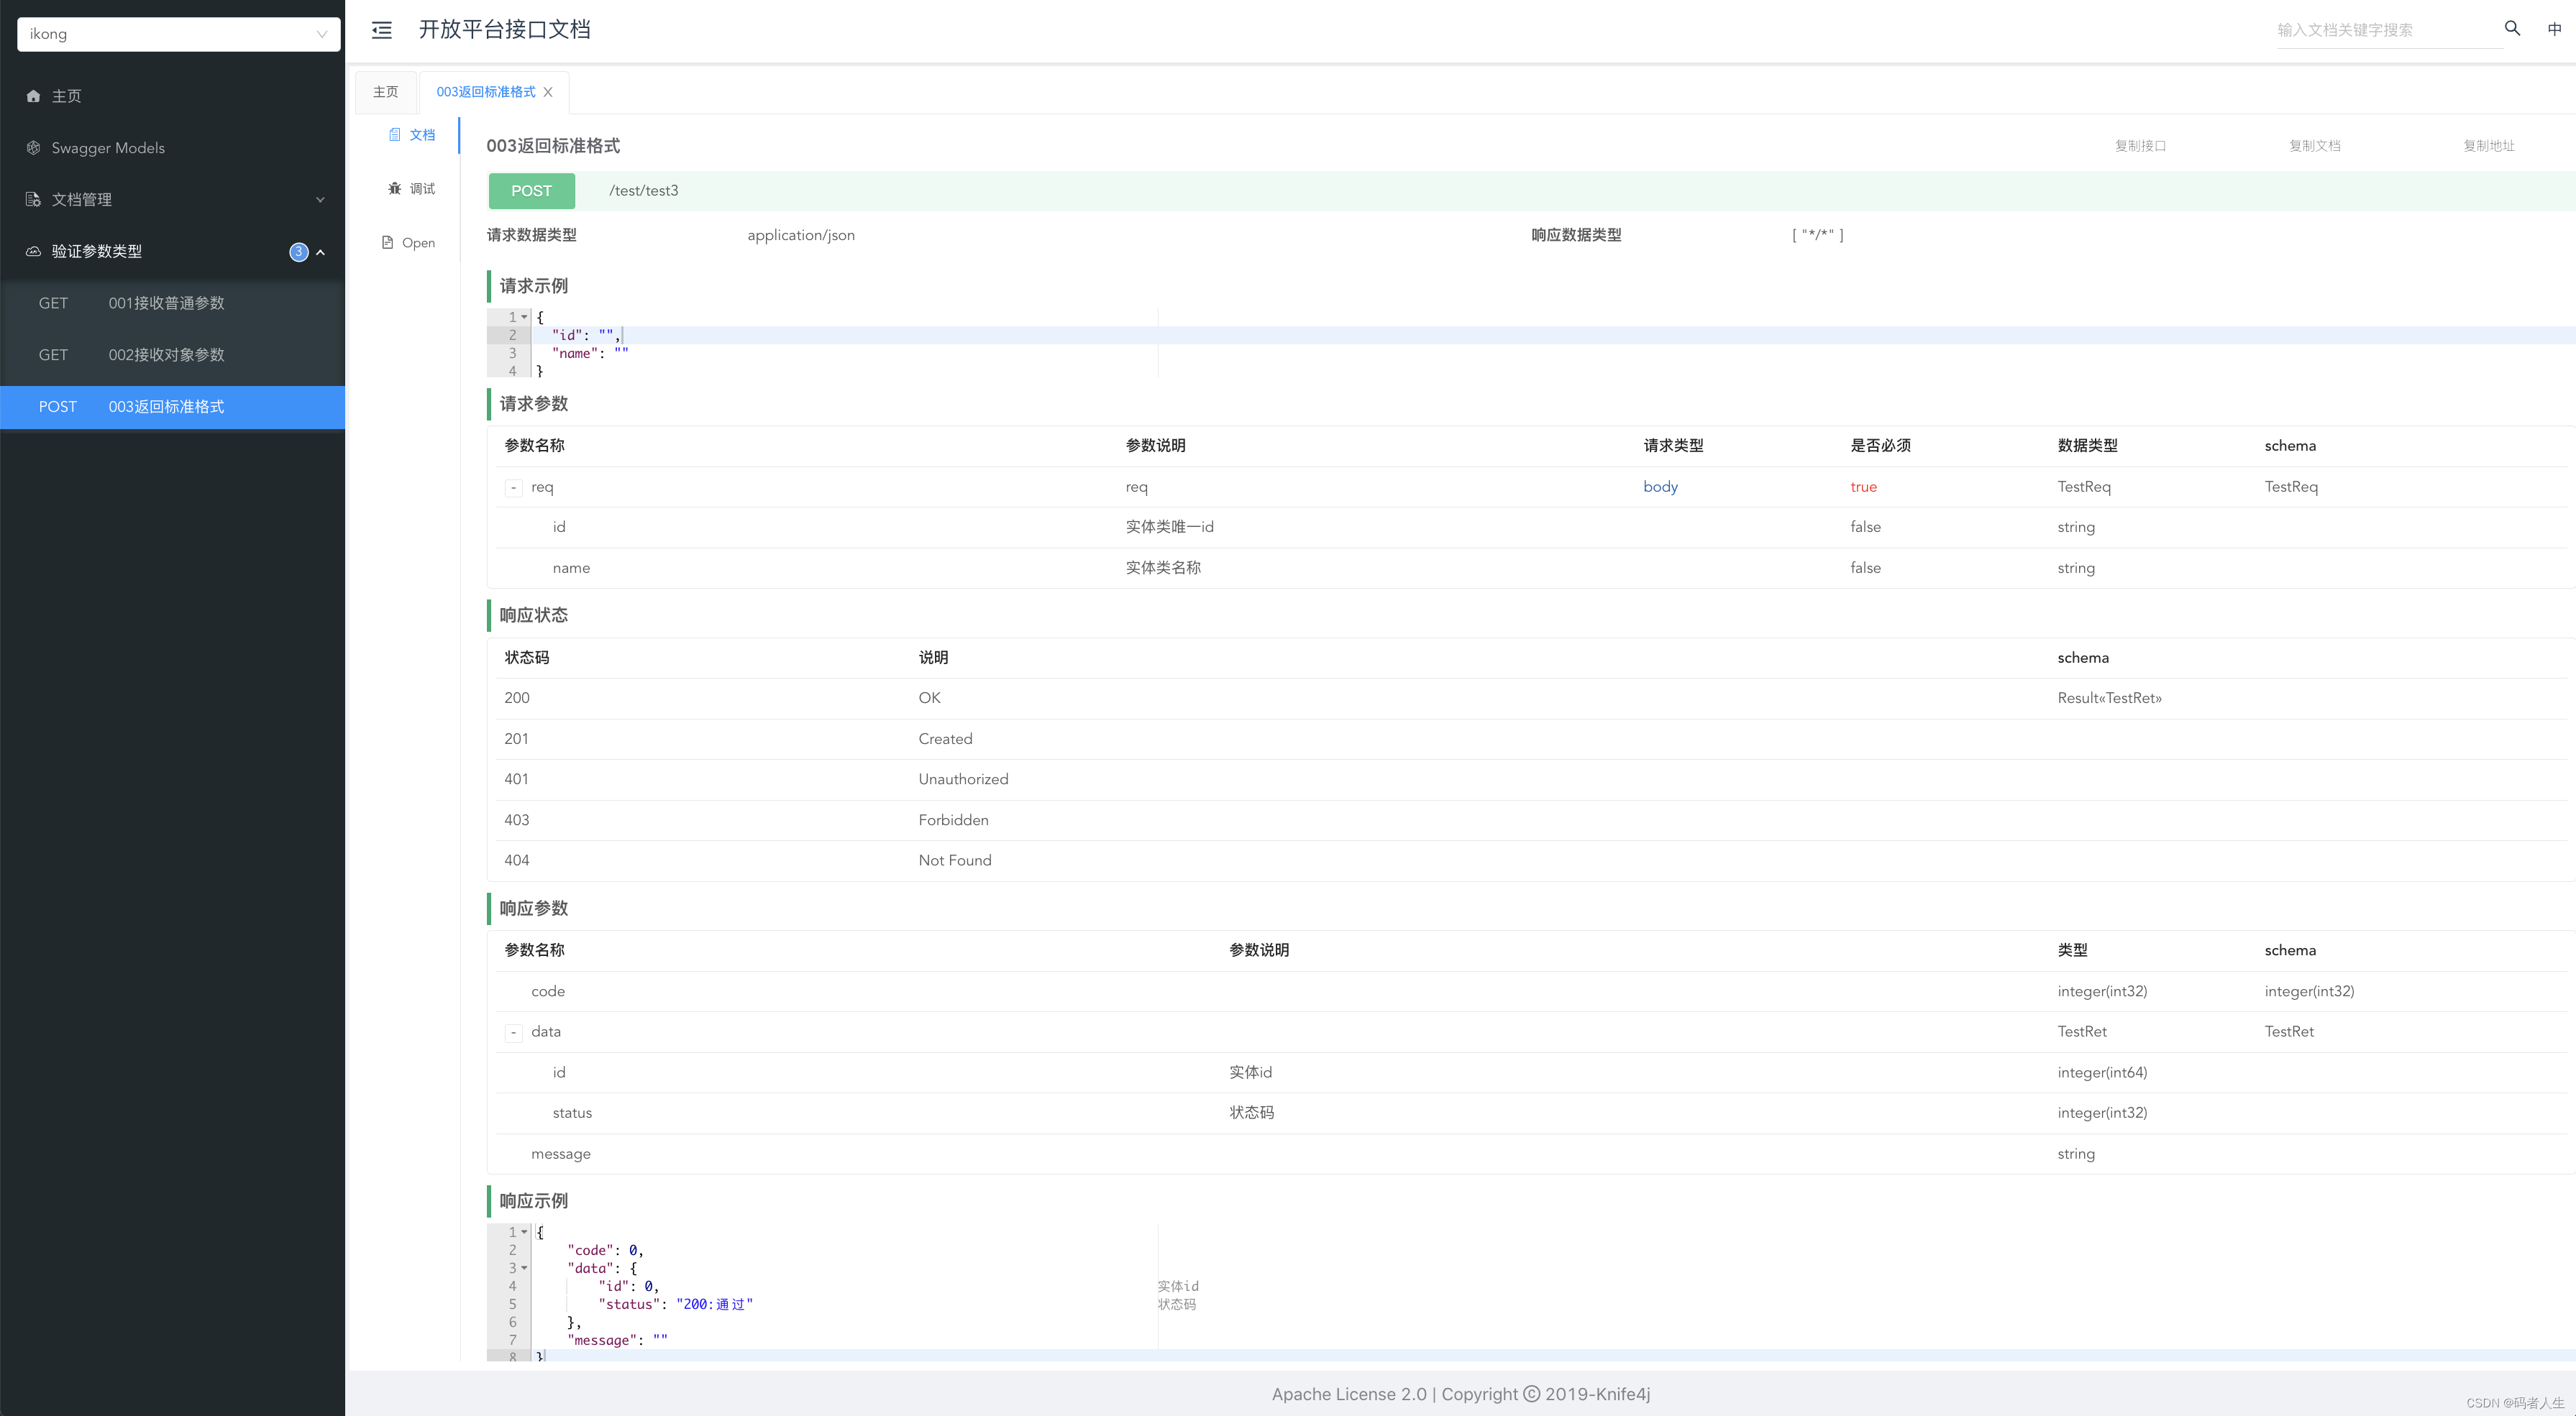Click 复制地址 button

coord(2488,146)
